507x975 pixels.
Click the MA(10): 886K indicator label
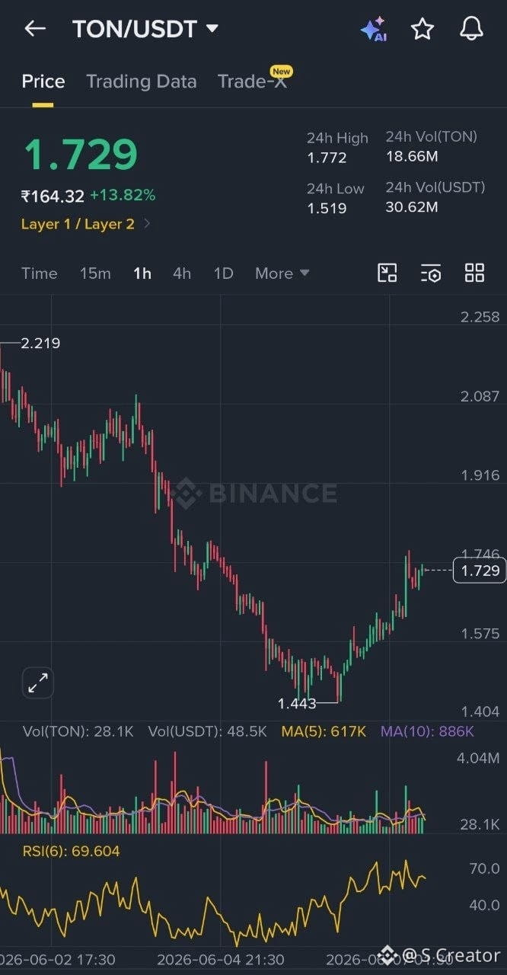pos(427,731)
